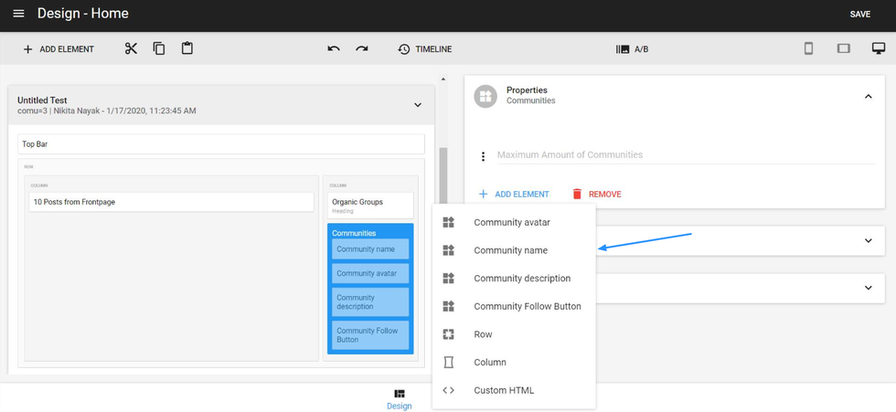This screenshot has height=412, width=896.
Task: Click the paste clipboard icon
Action: 187,48
